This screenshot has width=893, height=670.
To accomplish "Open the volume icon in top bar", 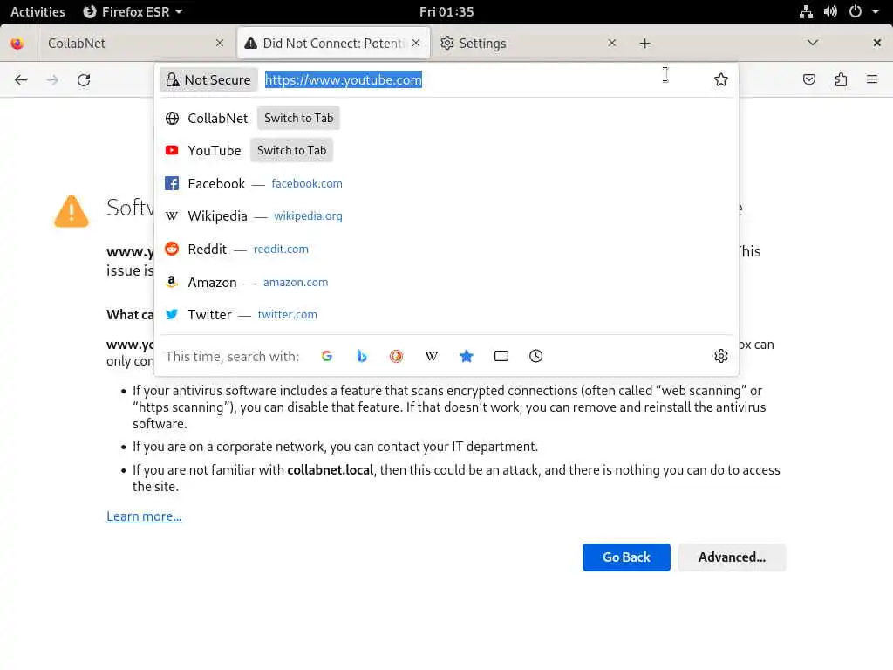I will click(x=830, y=11).
